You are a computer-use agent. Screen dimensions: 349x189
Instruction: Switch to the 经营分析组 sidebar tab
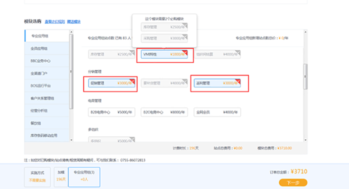tap(47, 110)
